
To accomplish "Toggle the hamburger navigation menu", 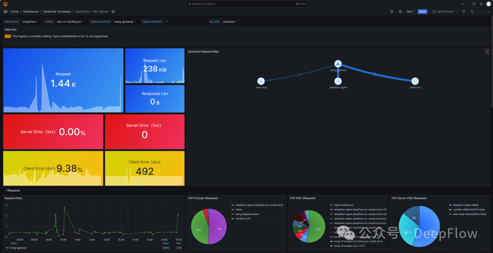I will 5,11.
